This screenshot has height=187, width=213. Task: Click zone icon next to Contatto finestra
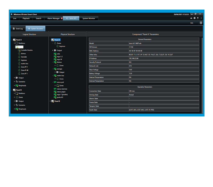coord(19,50)
